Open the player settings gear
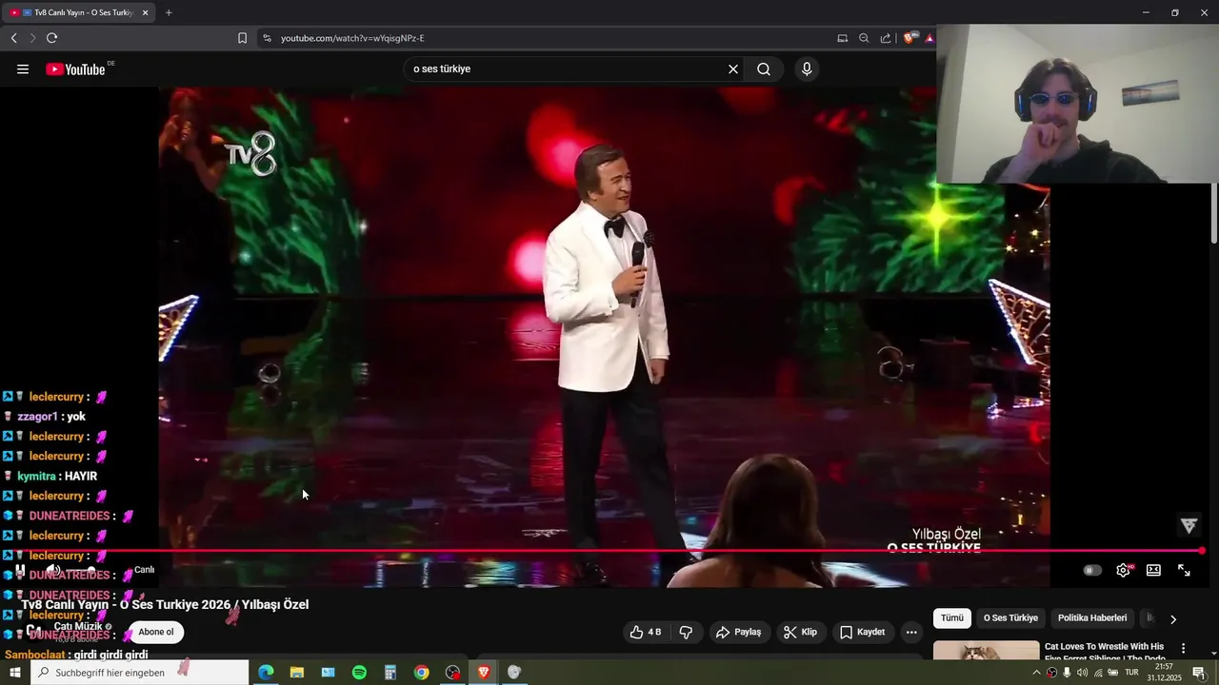 click(x=1124, y=570)
